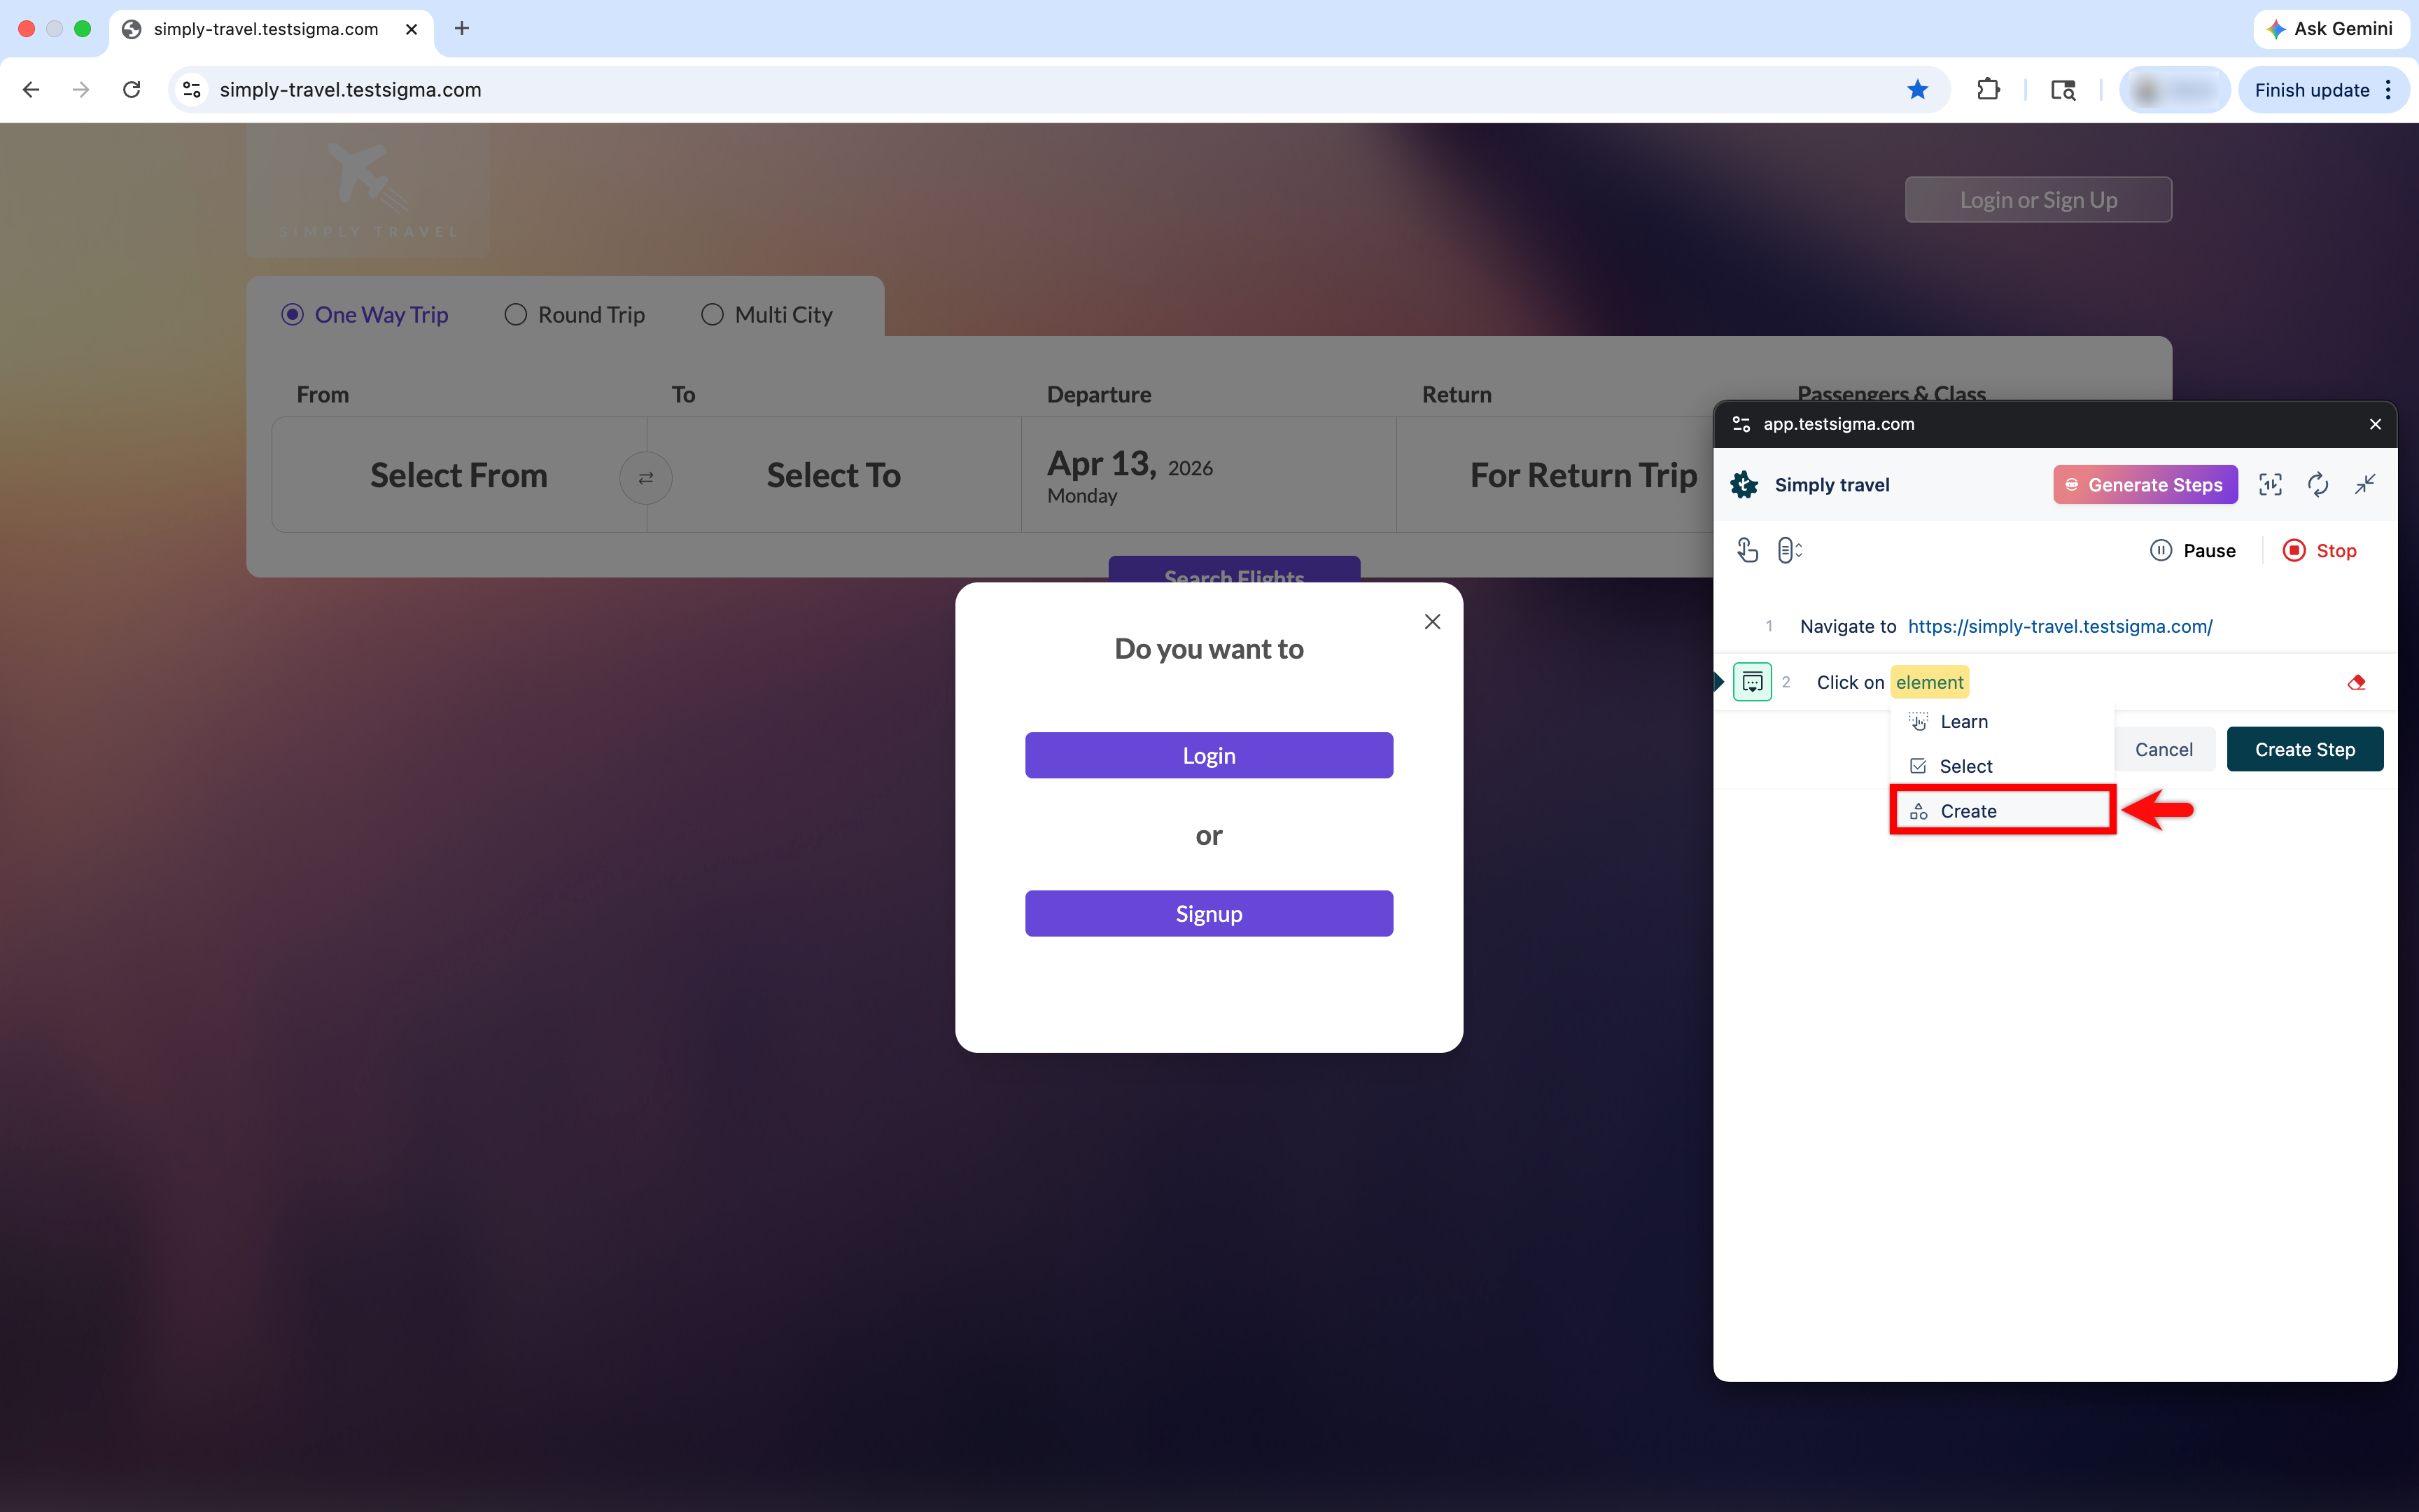Click the step 2 comment icon
Viewport: 2419px width, 1512px height.
[x=1751, y=682]
